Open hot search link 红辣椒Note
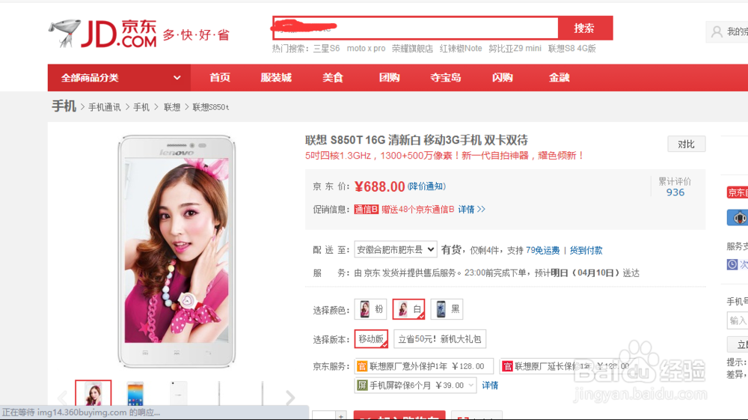This screenshot has width=748, height=420. [461, 48]
